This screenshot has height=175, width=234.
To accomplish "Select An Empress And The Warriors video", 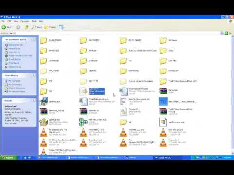I will 54,132.
